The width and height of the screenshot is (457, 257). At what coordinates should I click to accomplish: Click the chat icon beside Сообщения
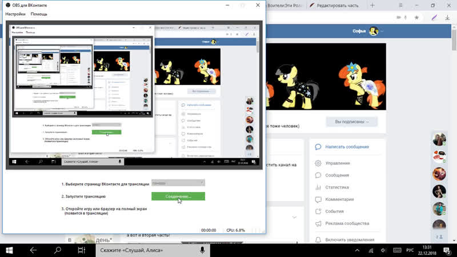point(318,175)
